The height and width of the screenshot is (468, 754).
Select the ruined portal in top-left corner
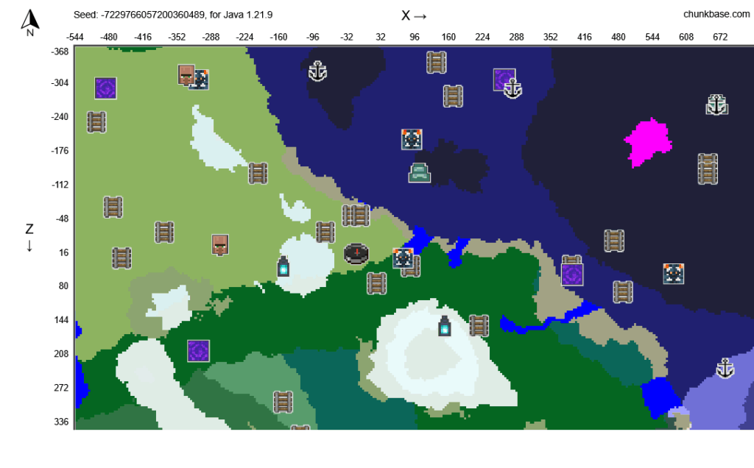[105, 88]
